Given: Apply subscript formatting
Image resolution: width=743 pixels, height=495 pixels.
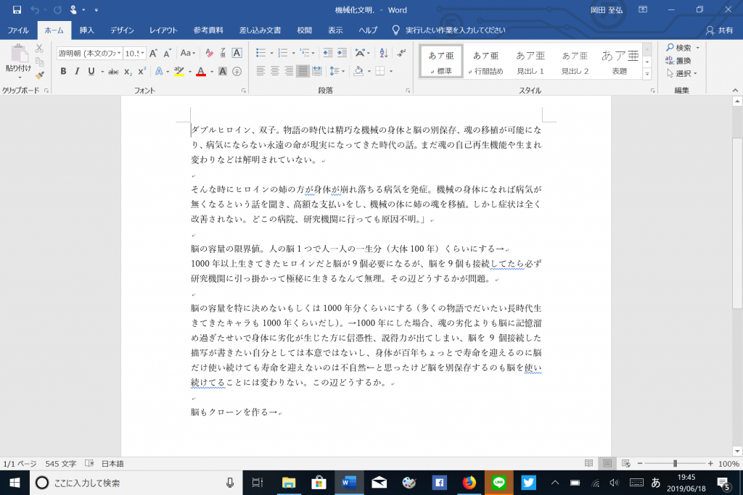Looking at the screenshot, I should [128, 72].
